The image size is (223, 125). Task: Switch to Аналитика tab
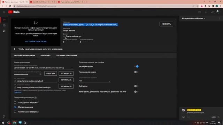tap(45, 56)
